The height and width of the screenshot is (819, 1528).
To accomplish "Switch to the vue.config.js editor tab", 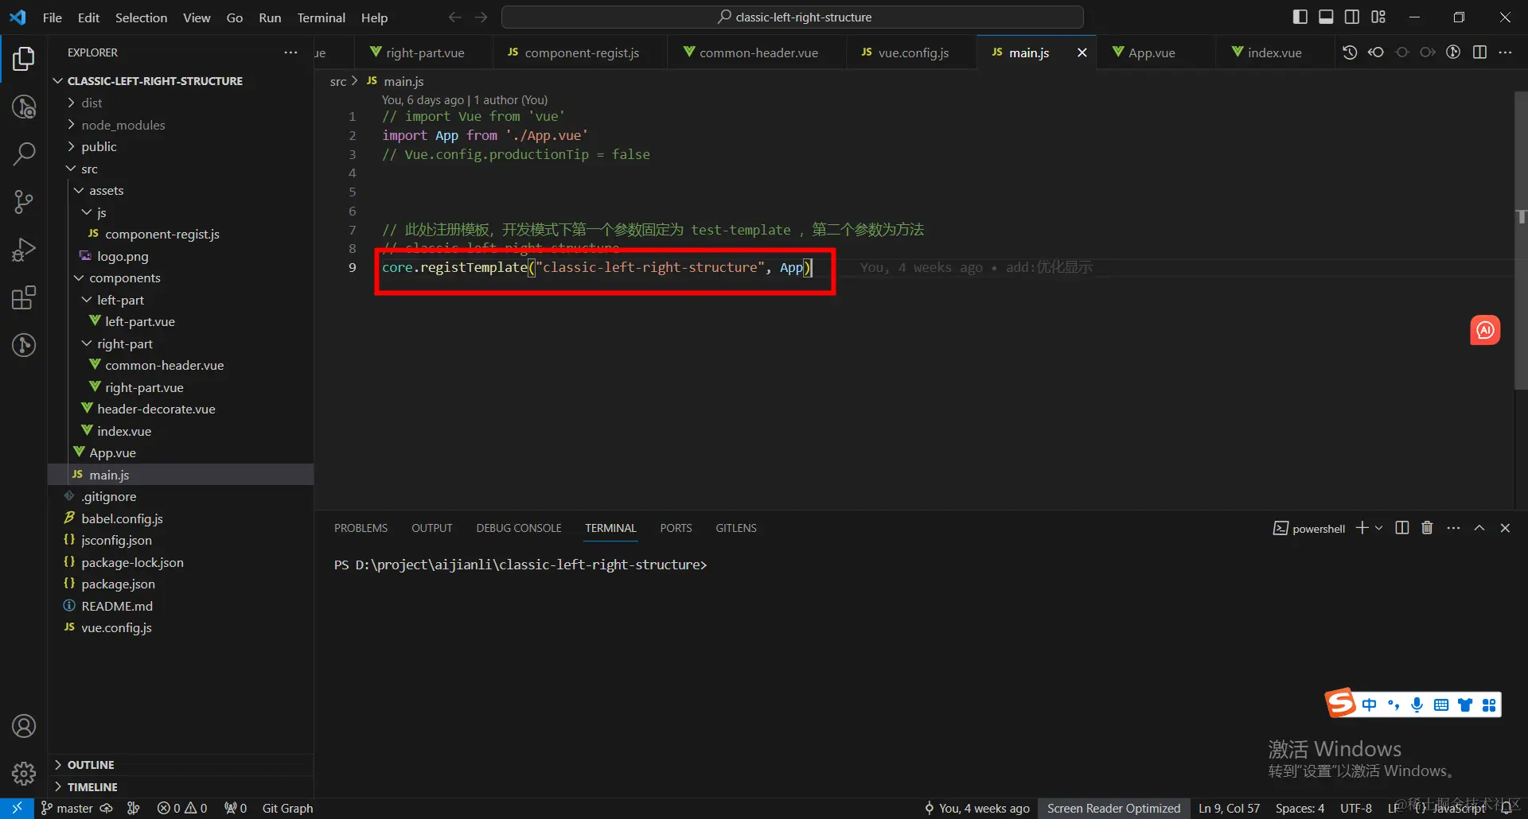I will (x=914, y=52).
